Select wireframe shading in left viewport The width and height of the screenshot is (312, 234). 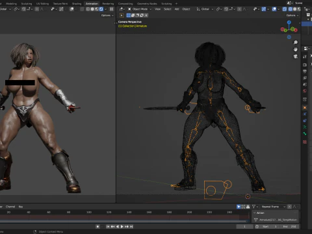coord(88,9)
